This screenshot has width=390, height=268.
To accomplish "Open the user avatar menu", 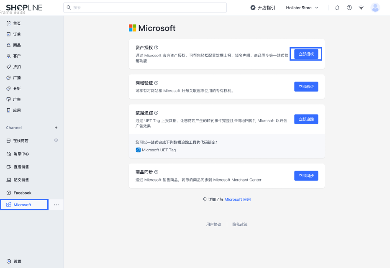I will 375,8.
